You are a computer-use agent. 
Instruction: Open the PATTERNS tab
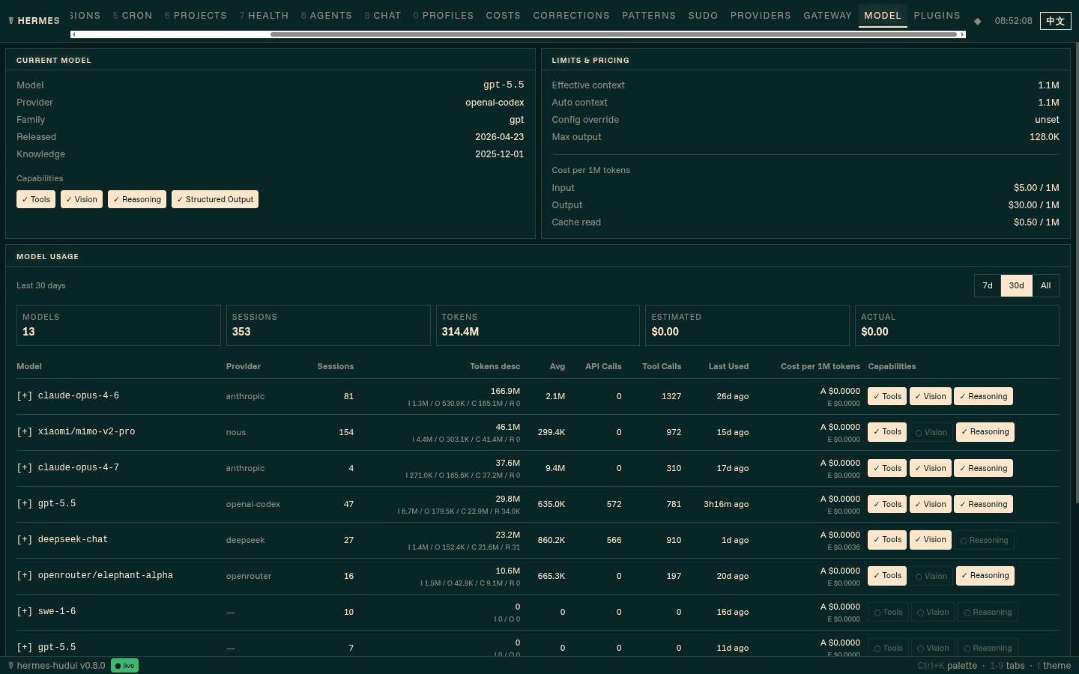(649, 16)
